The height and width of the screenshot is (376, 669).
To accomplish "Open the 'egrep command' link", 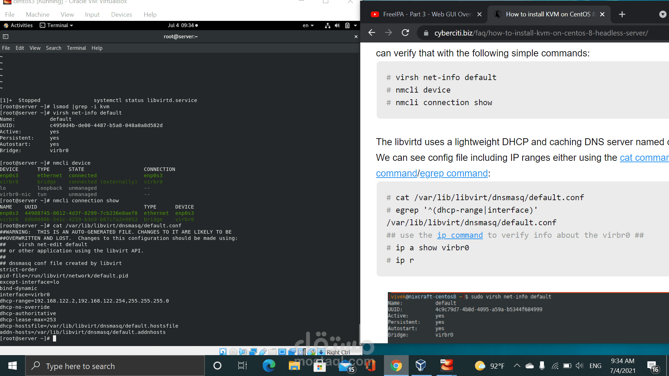I will 454,173.
